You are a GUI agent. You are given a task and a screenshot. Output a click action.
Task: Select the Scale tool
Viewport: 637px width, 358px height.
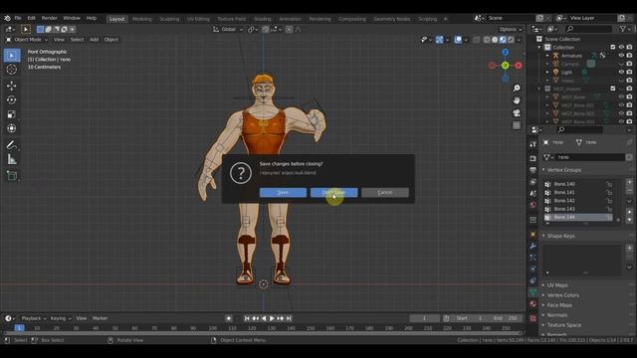coord(12,114)
